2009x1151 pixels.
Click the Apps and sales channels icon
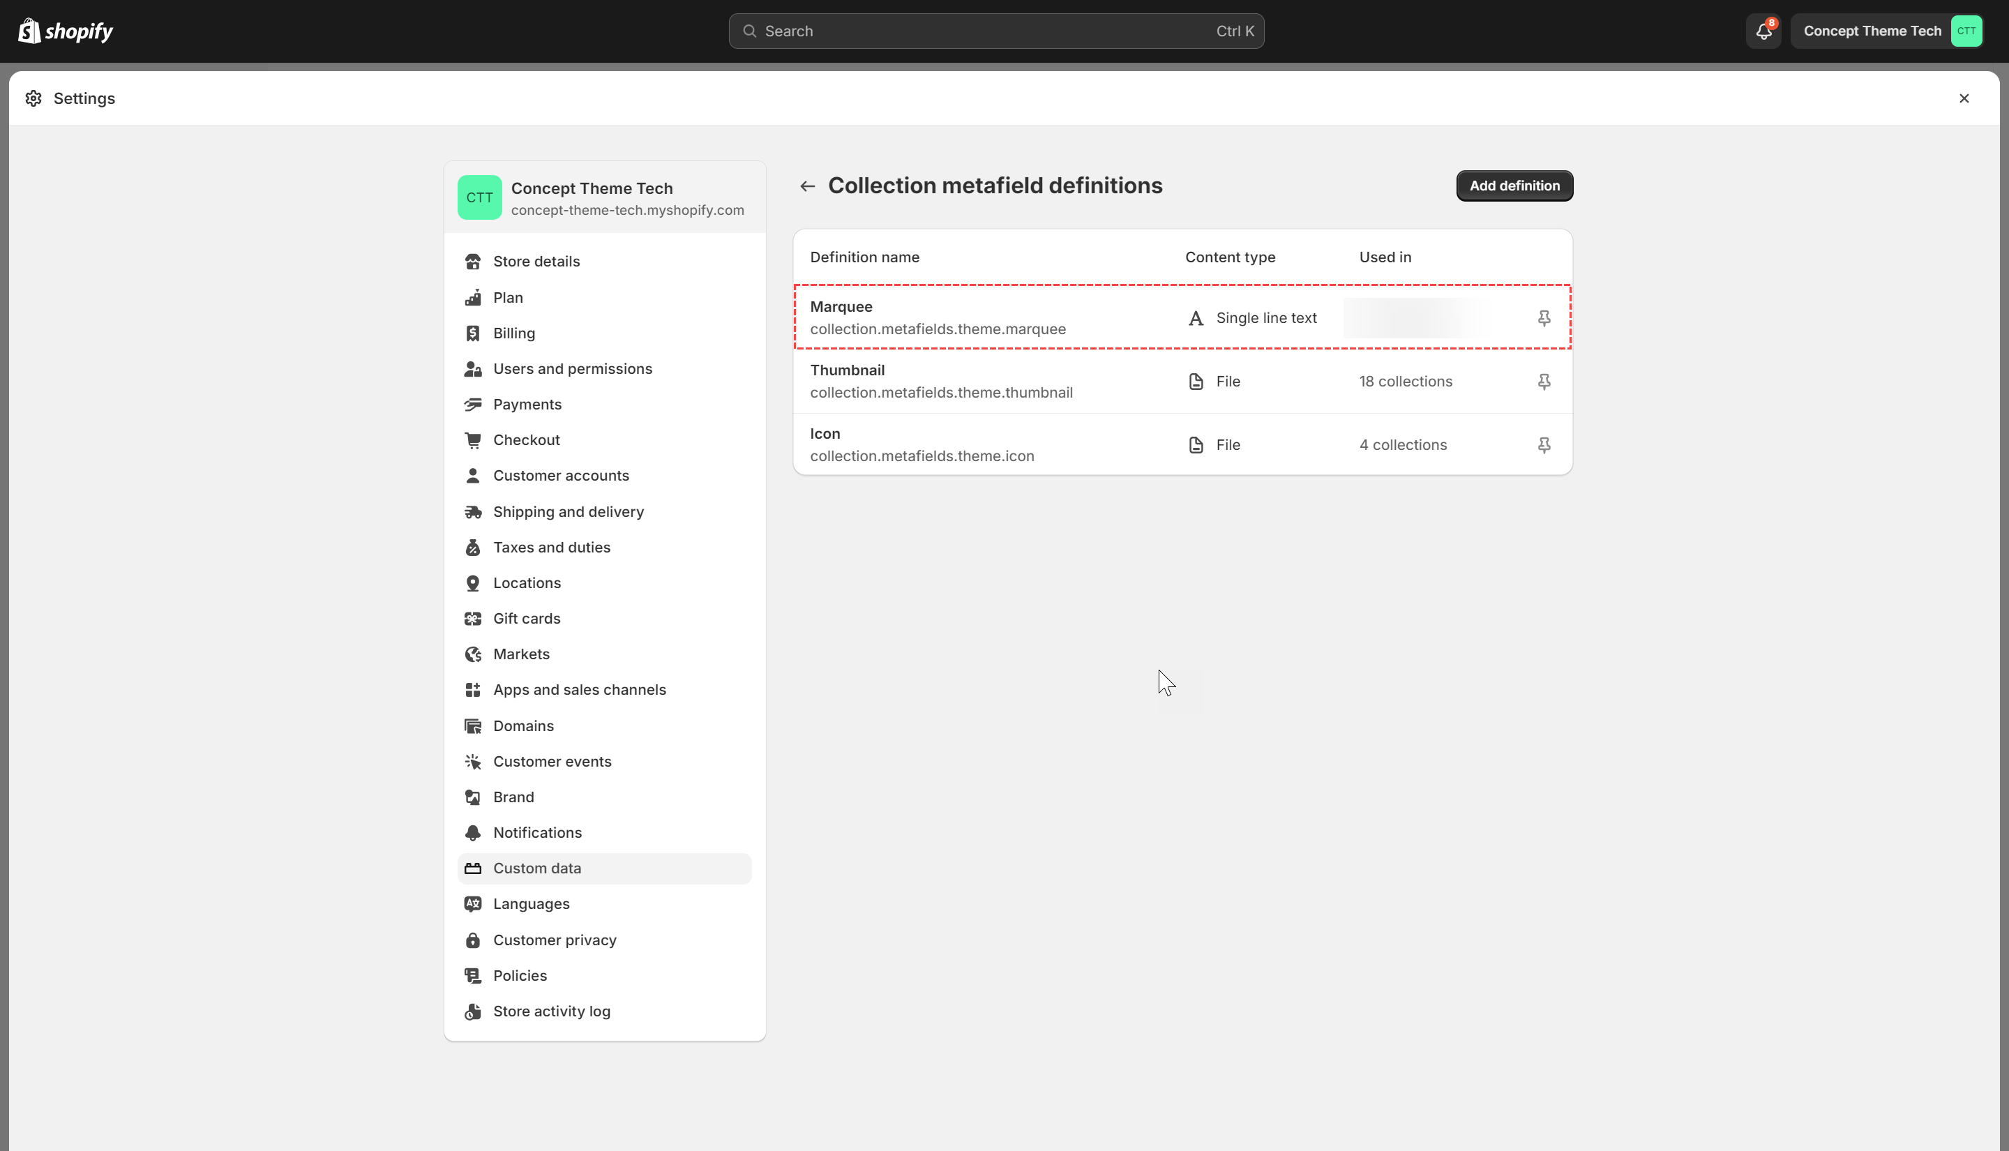pyautogui.click(x=473, y=689)
